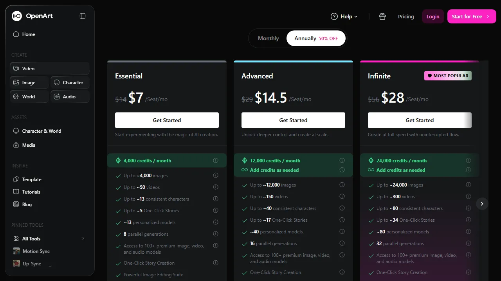The width and height of the screenshot is (501, 281).
Task: Open Character & World assets
Action: tap(50, 131)
